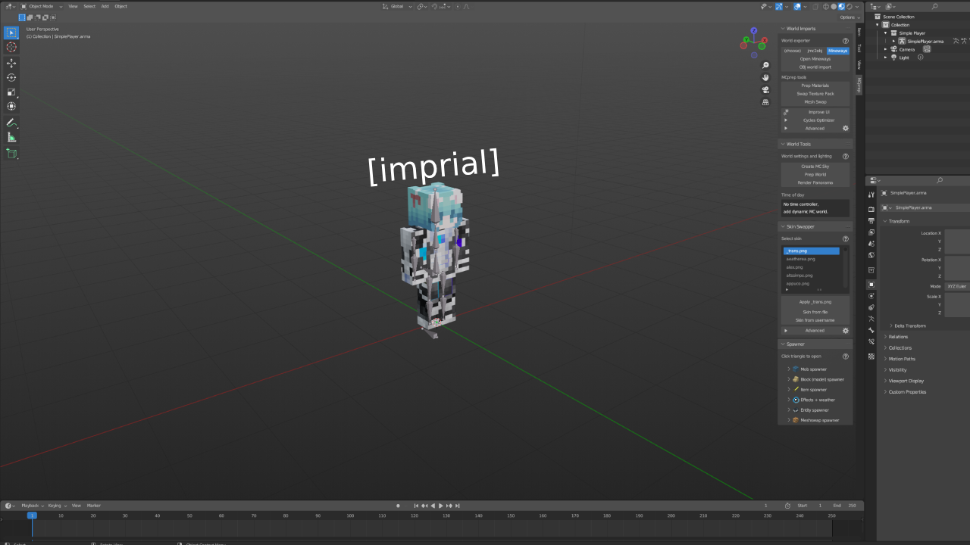Open the Add menu in viewport header
This screenshot has width=970, height=545.
(x=105, y=6)
